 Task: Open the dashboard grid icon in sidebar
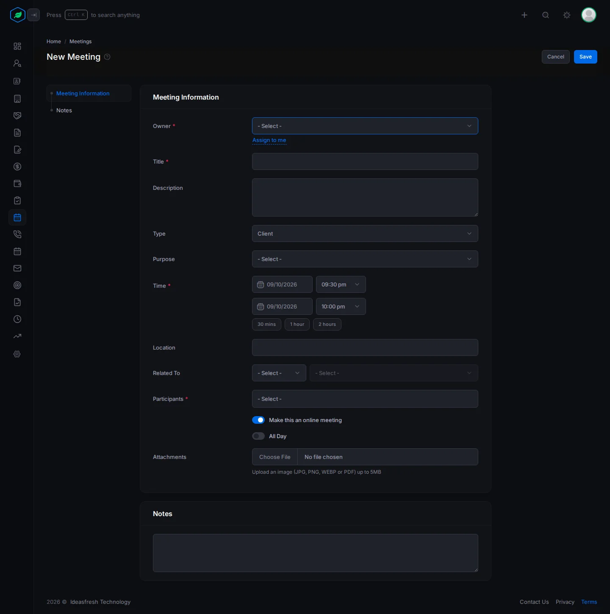pyautogui.click(x=17, y=46)
